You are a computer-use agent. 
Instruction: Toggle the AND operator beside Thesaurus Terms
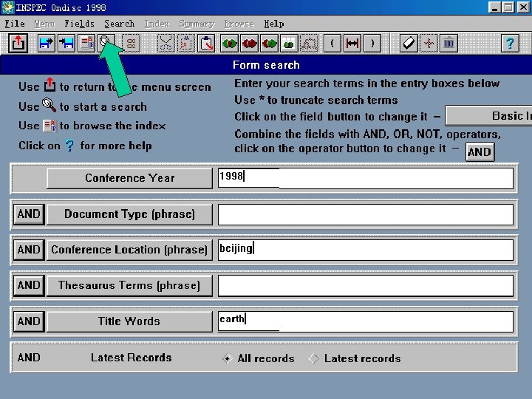(29, 285)
